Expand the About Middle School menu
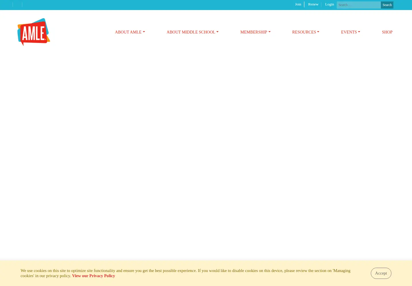 pyautogui.click(x=193, y=32)
